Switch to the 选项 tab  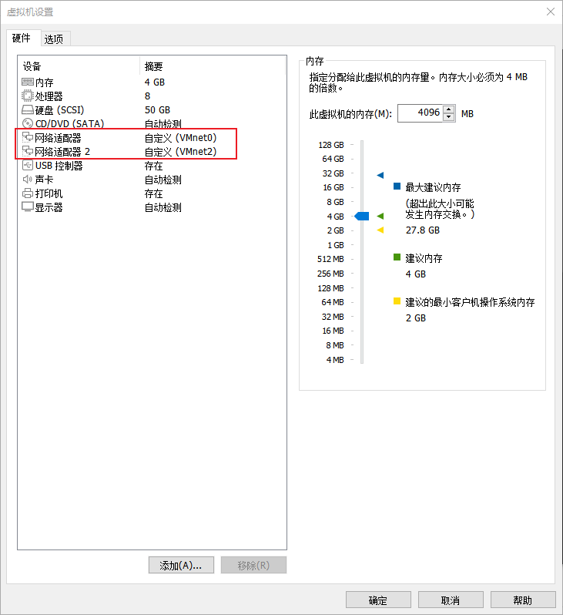(x=54, y=39)
